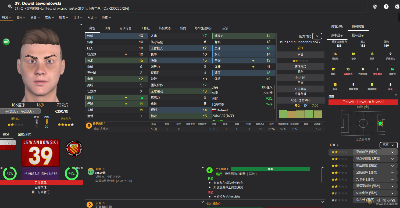Switch to the 国家/地区 tab

(x=25, y=135)
